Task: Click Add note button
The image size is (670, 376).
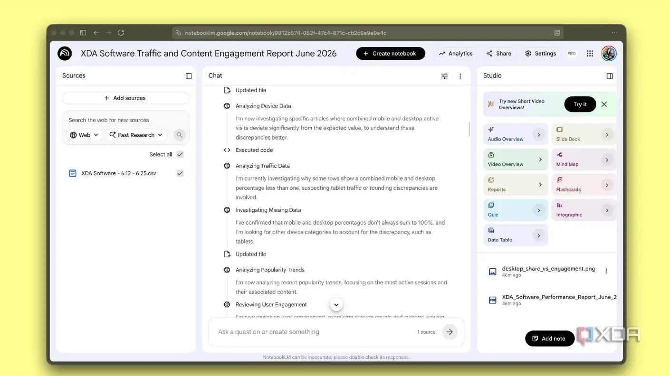Action: 549,338
